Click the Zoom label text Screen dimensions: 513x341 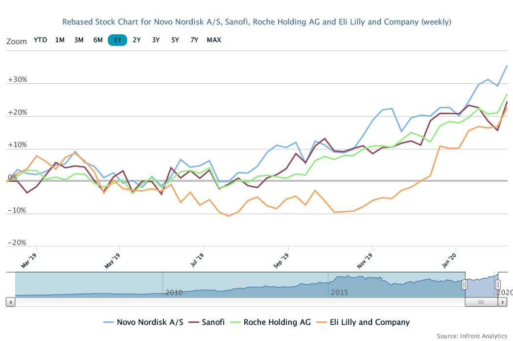(x=17, y=41)
